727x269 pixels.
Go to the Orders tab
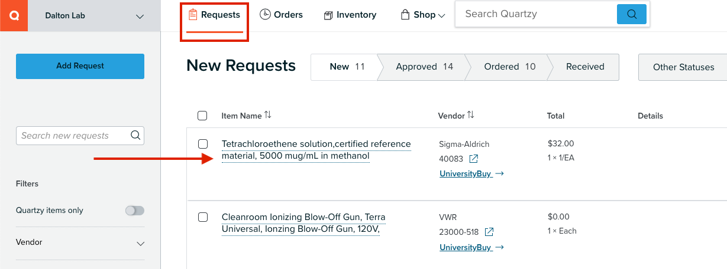(281, 15)
